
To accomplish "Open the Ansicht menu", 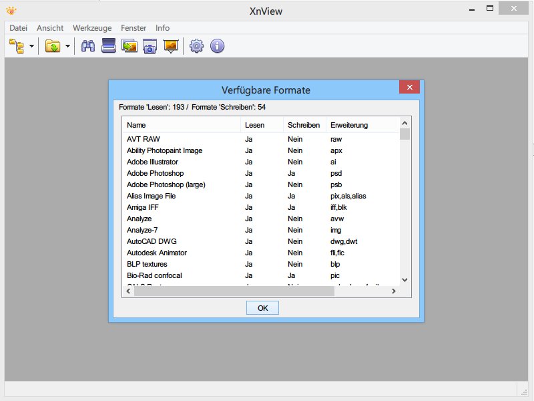I will coord(50,28).
